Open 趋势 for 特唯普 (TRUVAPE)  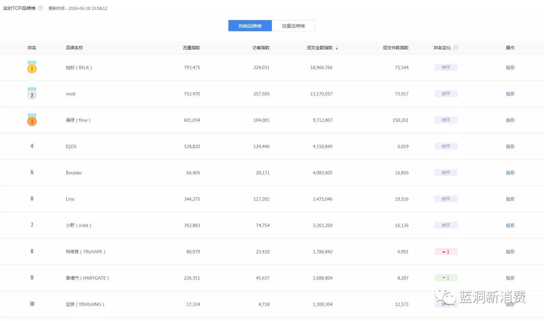click(x=510, y=252)
